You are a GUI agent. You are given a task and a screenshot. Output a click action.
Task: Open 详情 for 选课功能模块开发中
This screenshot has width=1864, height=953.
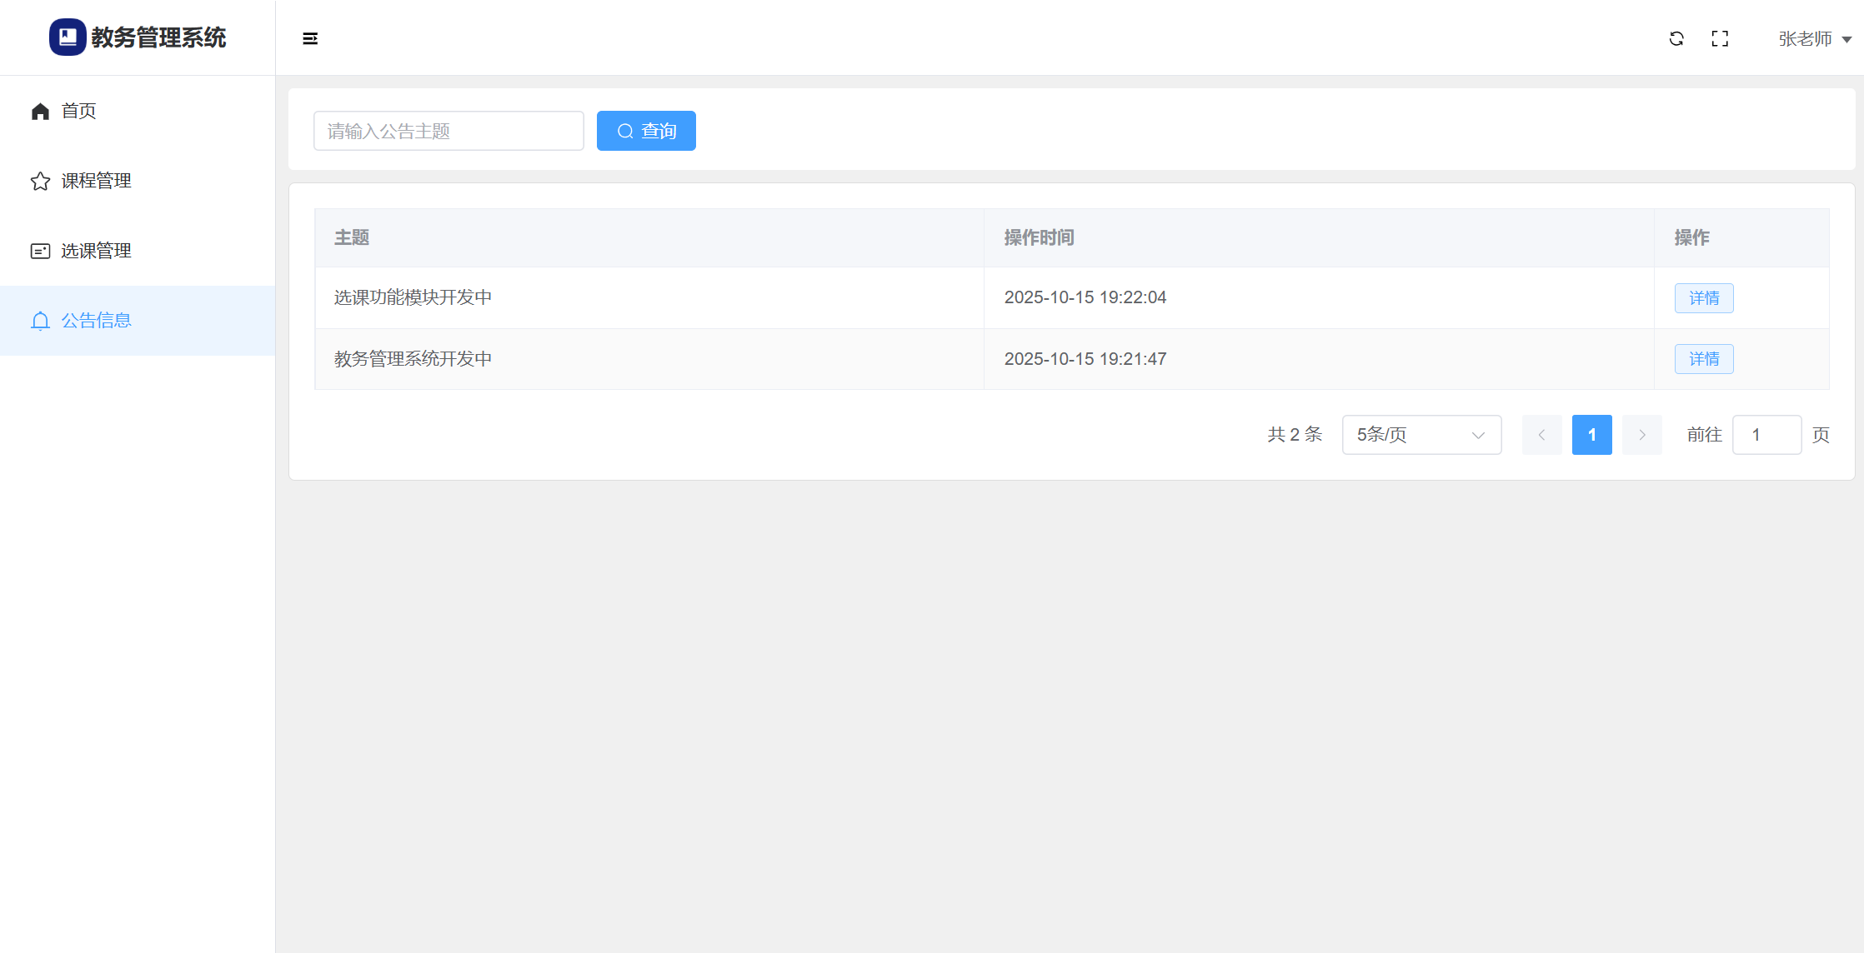click(1704, 298)
